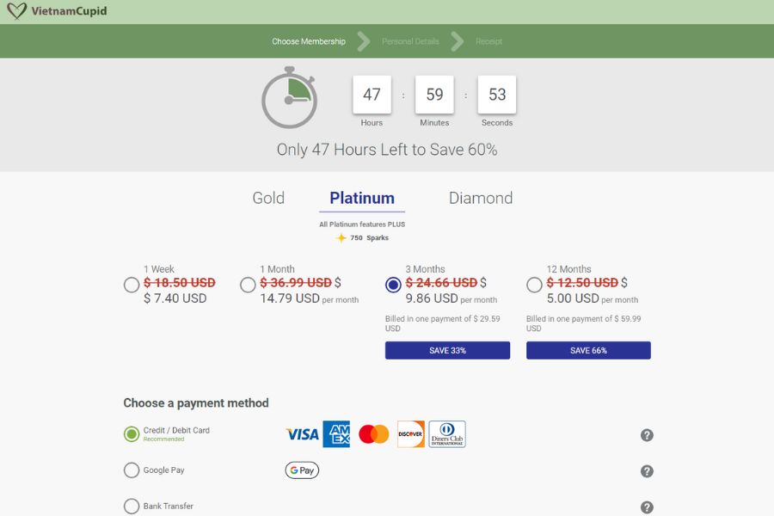Viewport: 774px width, 516px height.
Task: Switch to the Gold membership tab
Action: tap(268, 198)
